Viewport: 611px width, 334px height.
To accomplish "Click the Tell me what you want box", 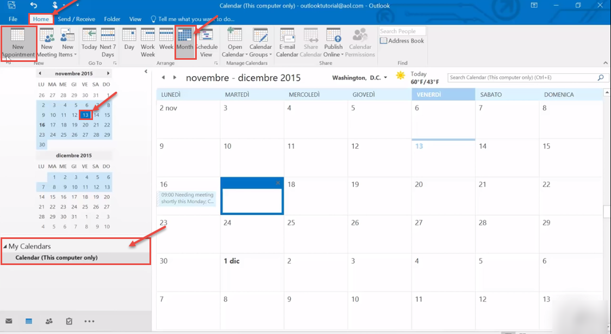I will click(x=192, y=19).
